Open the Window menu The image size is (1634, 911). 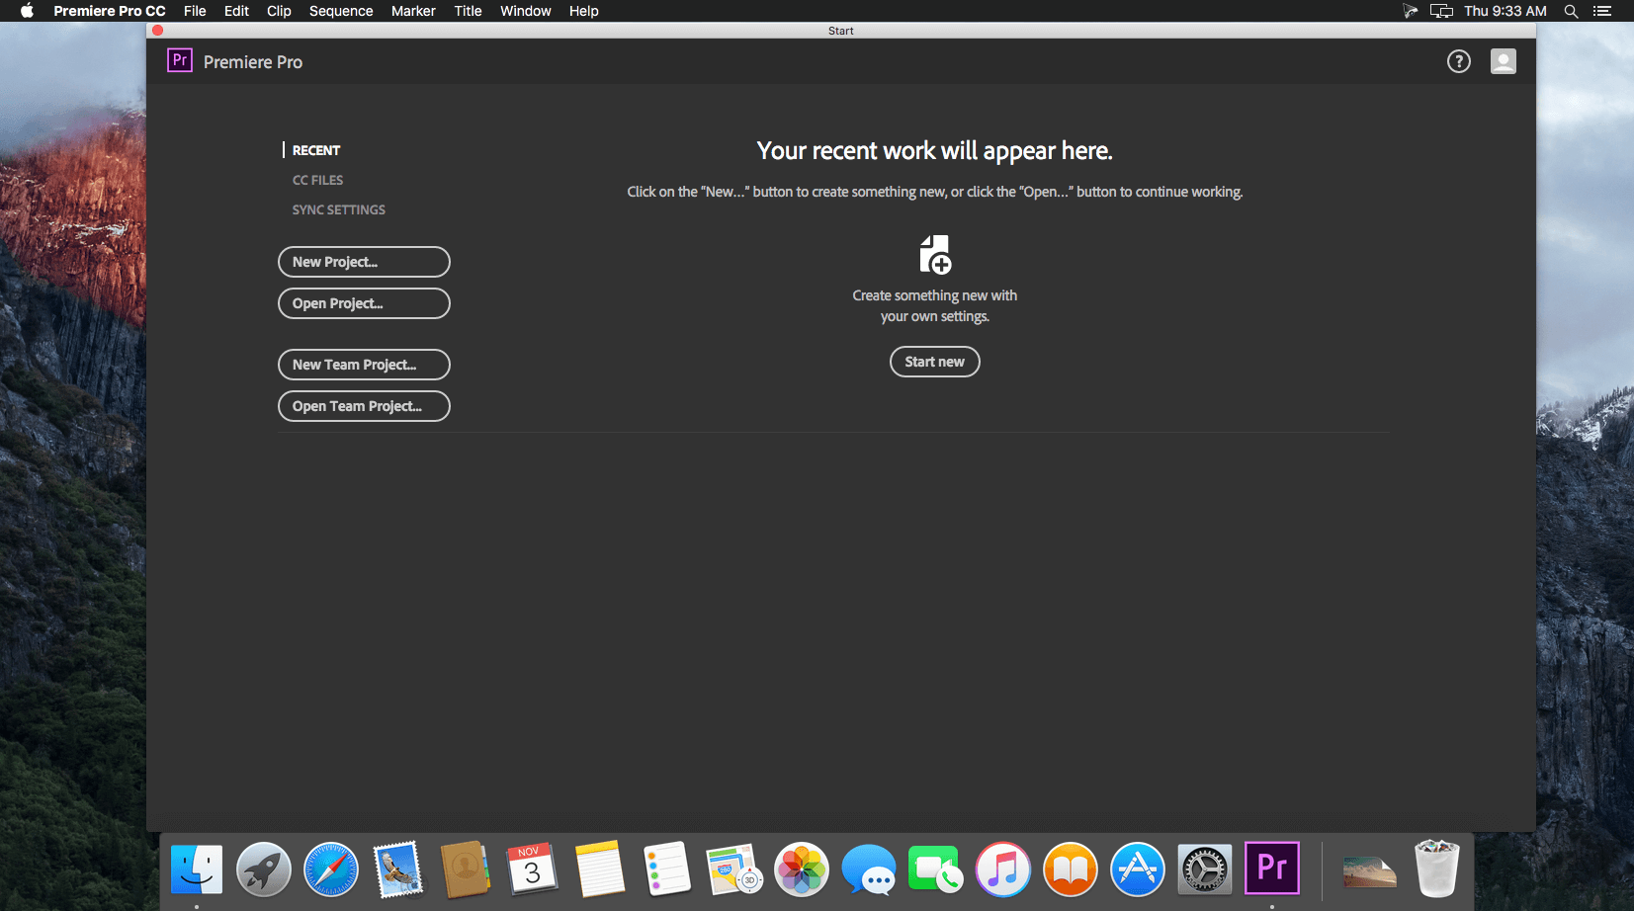coord(526,11)
